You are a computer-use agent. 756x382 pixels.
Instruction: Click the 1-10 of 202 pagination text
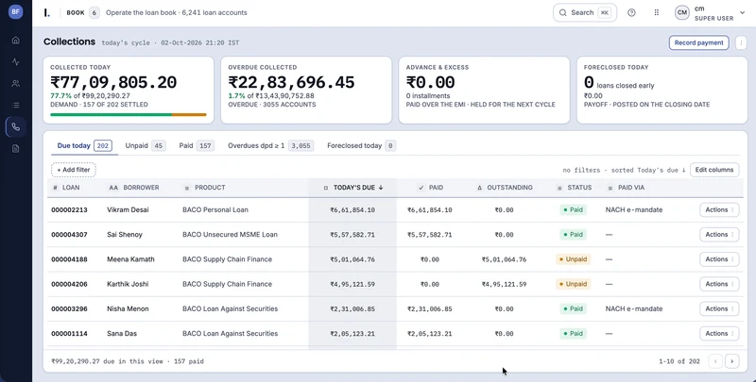(x=679, y=361)
